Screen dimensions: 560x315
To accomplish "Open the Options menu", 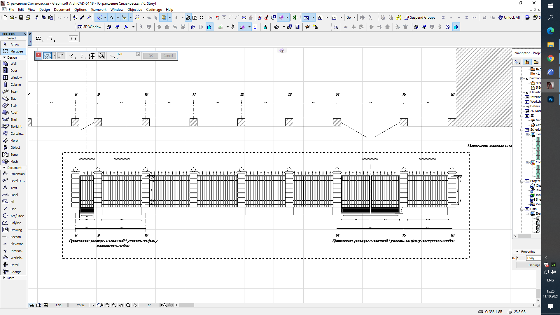I will [80, 10].
